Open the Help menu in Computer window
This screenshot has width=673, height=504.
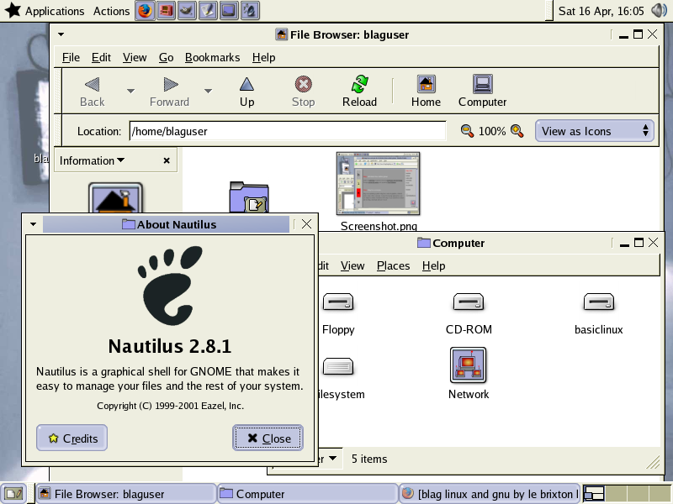click(x=433, y=265)
